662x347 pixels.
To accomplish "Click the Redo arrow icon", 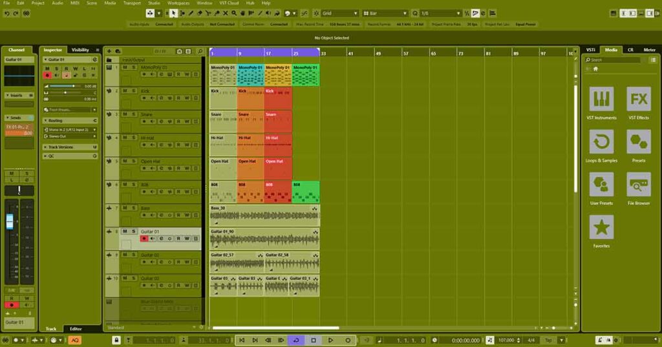I will pyautogui.click(x=16, y=14).
